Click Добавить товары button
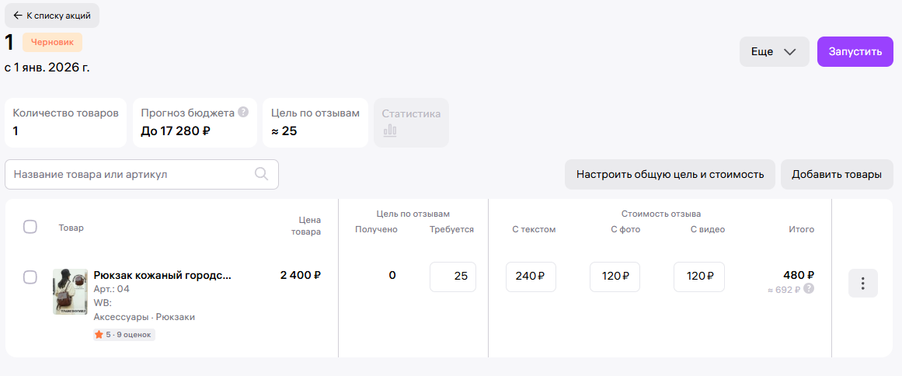 point(837,175)
